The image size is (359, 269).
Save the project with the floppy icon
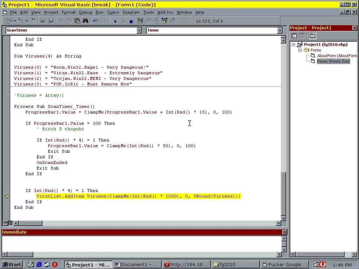pyautogui.click(x=51, y=21)
